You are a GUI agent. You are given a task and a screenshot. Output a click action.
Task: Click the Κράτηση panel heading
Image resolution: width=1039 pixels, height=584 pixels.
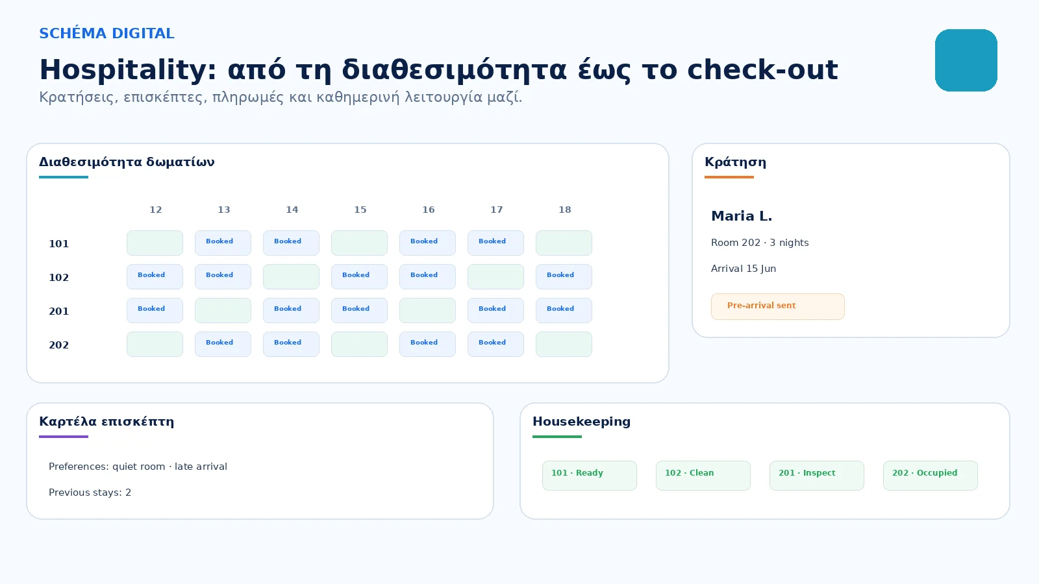coord(735,162)
